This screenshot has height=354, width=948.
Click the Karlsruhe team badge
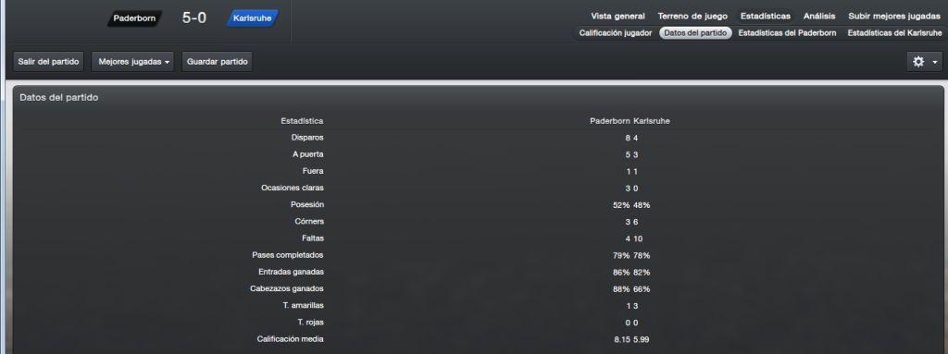click(x=253, y=18)
